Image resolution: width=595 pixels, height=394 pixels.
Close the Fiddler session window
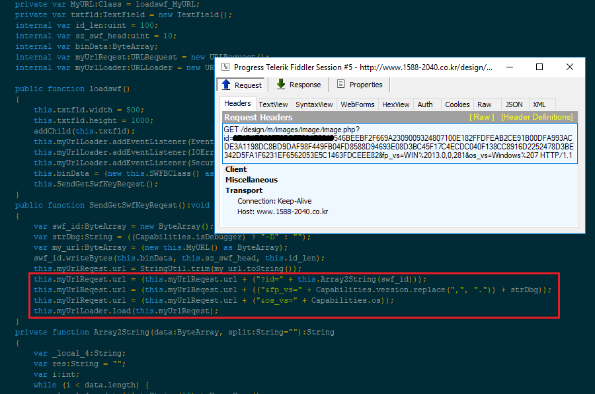(x=570, y=67)
